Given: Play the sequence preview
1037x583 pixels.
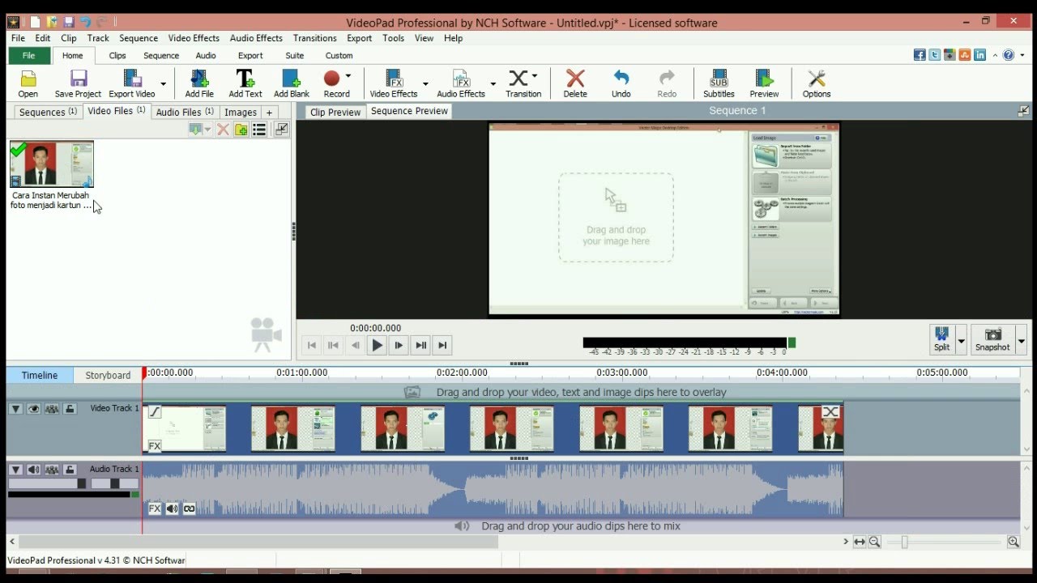Looking at the screenshot, I should point(377,345).
